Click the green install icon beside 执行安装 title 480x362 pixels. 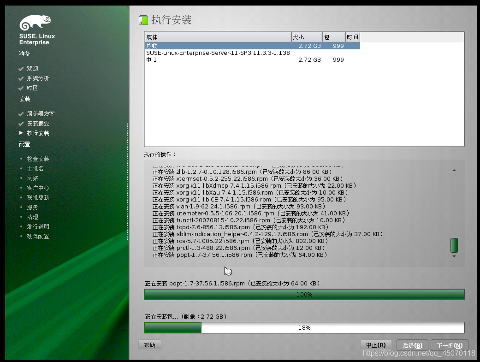pyautogui.click(x=143, y=20)
